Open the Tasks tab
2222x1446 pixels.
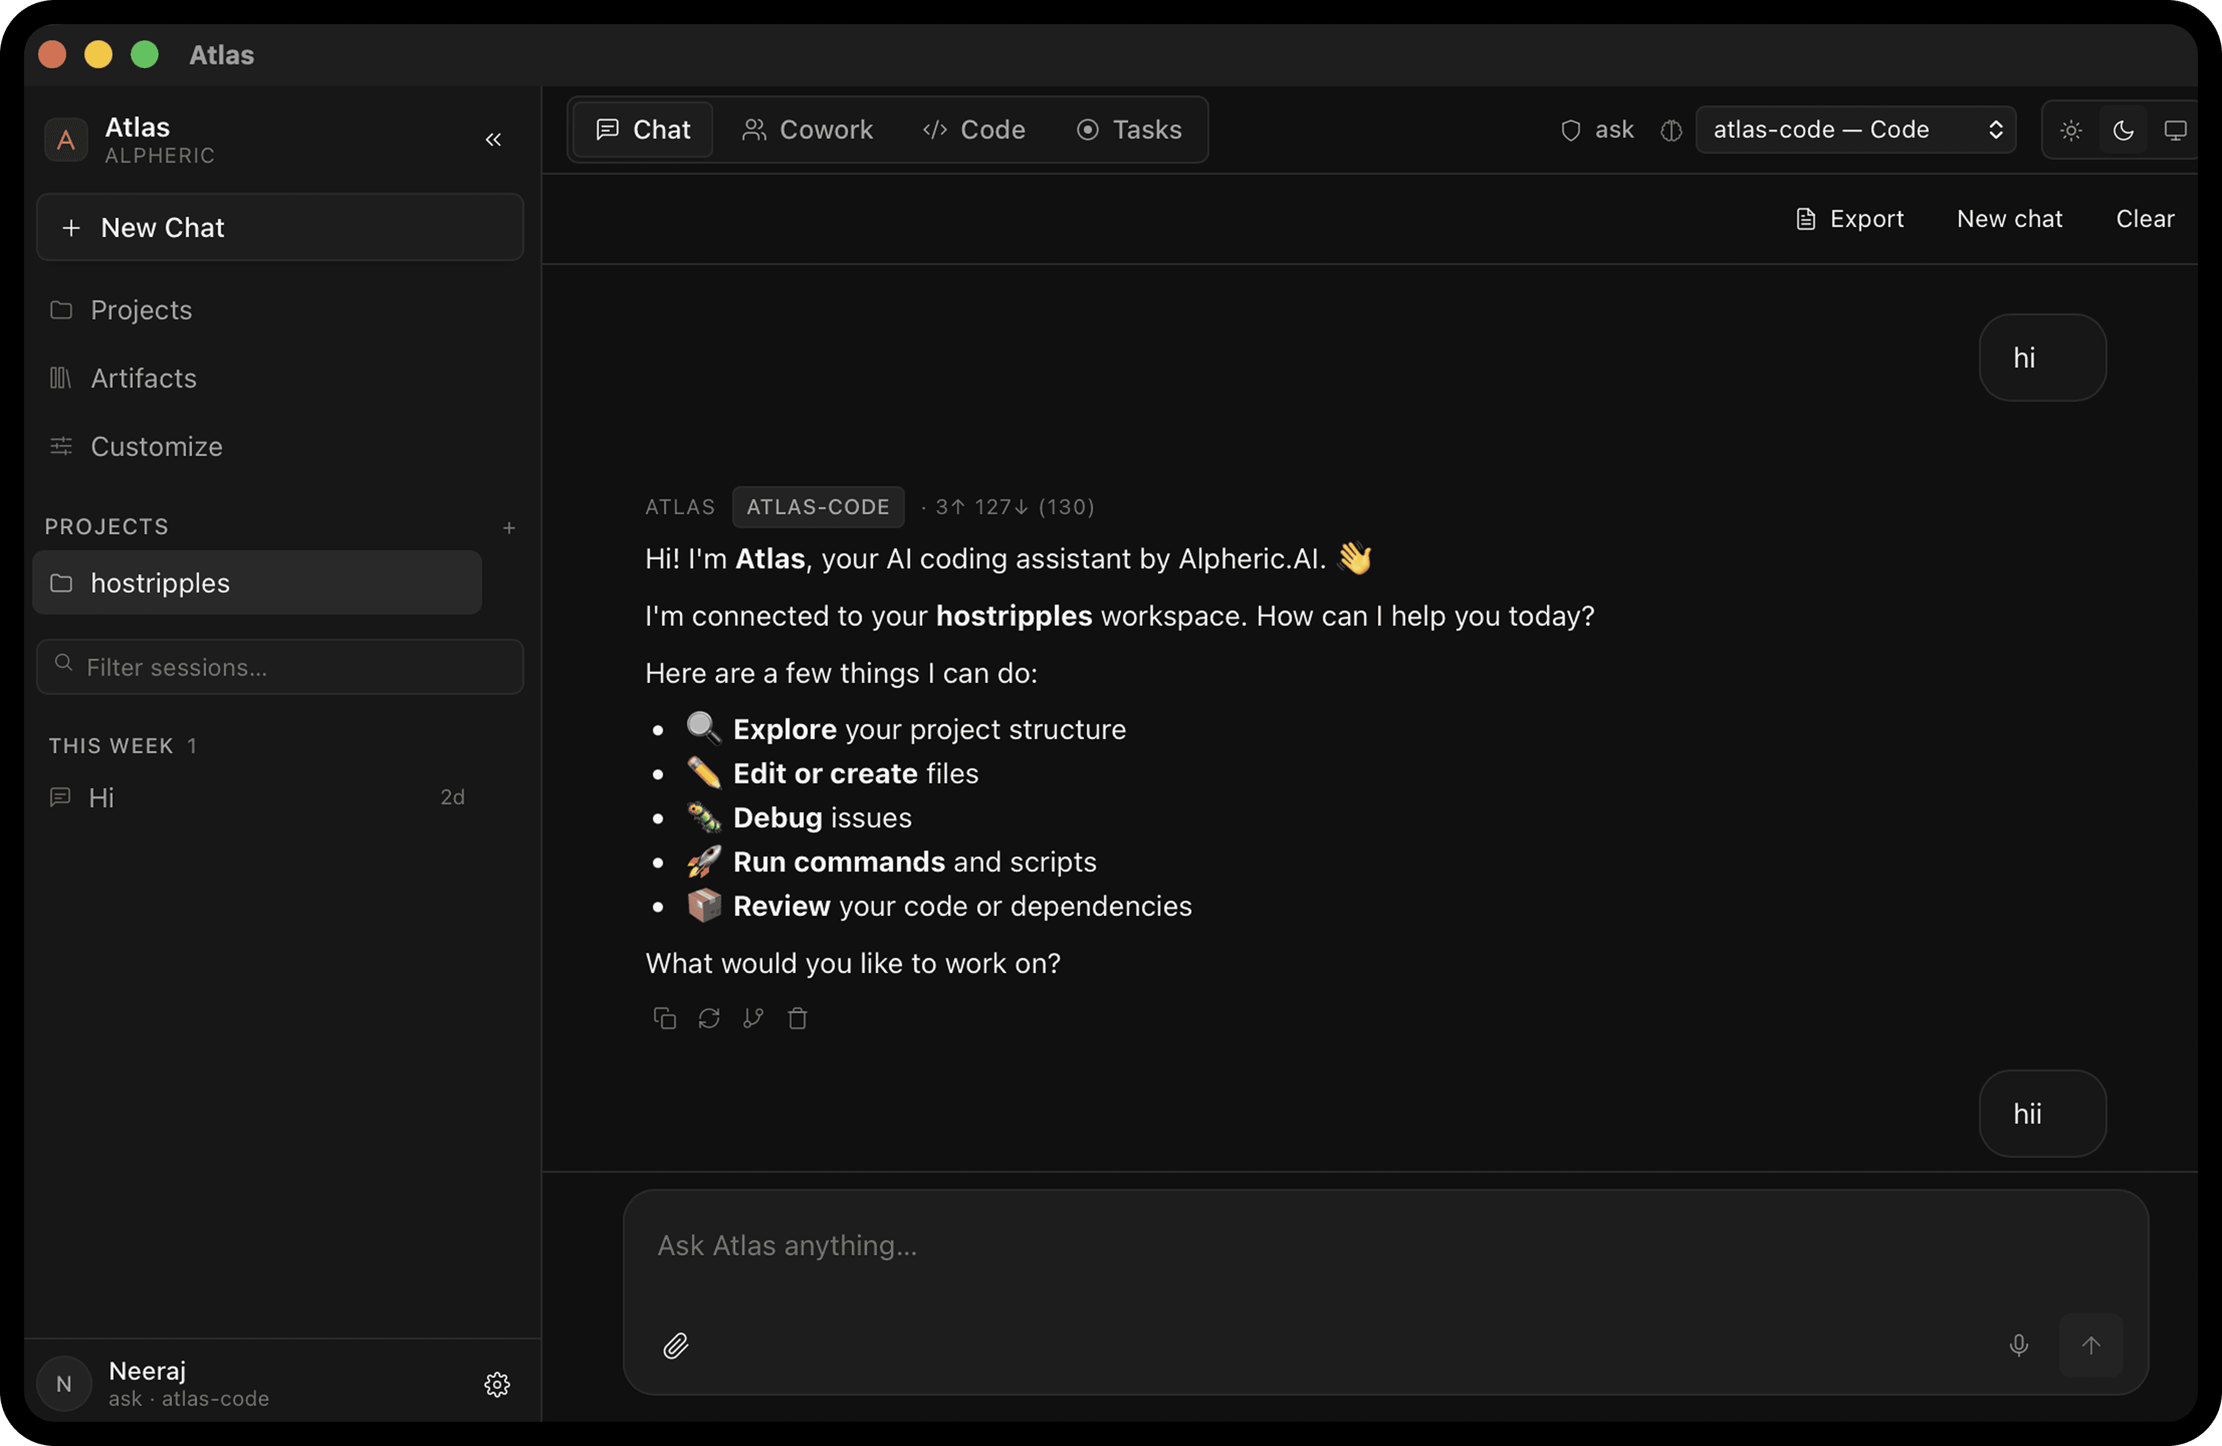pyautogui.click(x=1129, y=130)
